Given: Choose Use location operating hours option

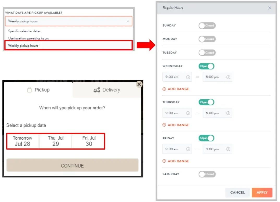Looking at the screenshot, I should coord(28,38).
